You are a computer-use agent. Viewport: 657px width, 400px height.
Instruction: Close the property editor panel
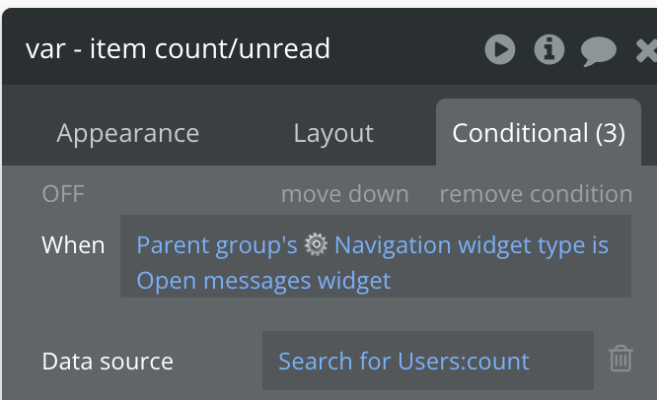(x=646, y=48)
